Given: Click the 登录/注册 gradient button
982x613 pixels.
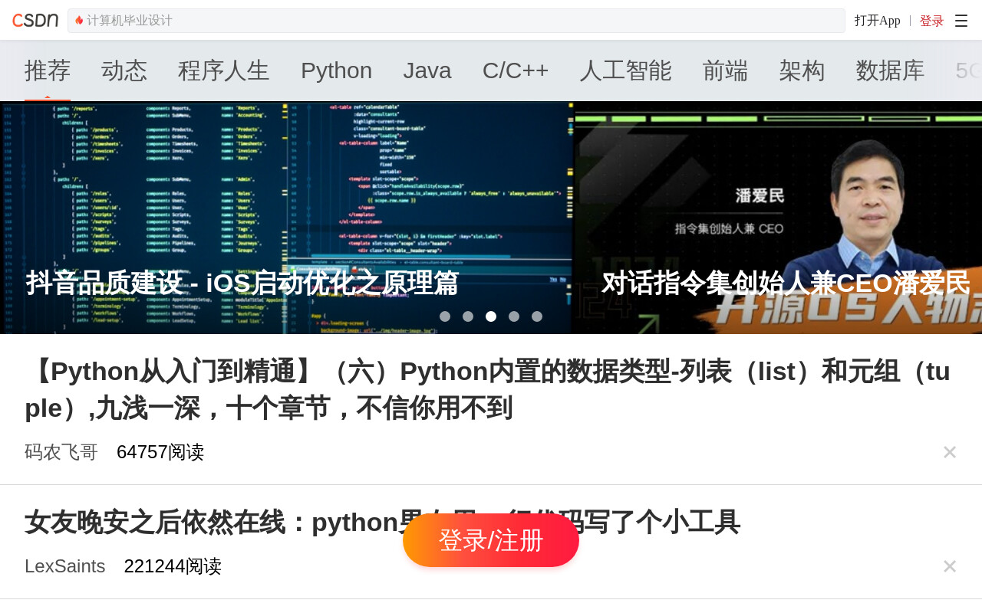Looking at the screenshot, I should (491, 540).
